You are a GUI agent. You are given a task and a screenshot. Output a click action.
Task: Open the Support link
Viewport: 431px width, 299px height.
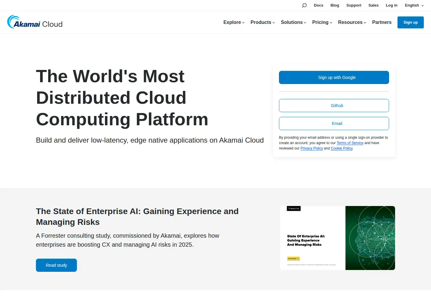point(354,5)
